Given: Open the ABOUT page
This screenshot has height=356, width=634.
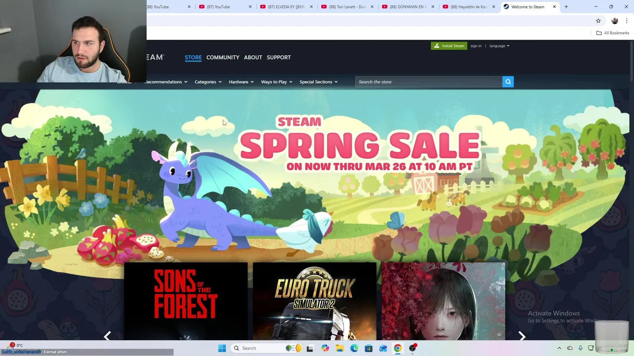Looking at the screenshot, I should (253, 57).
